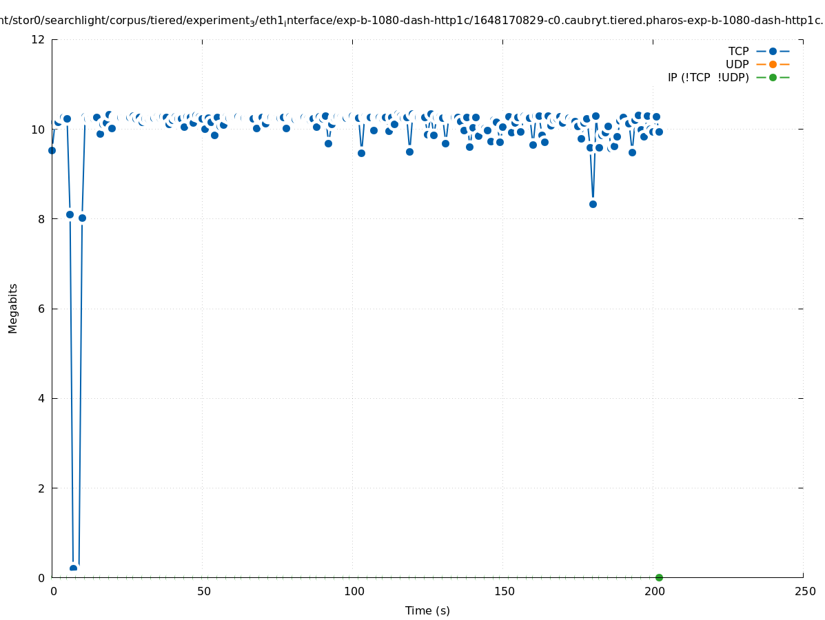This screenshot has width=825, height=620.
Task: Click the blue TCP legend marker
Action: pyautogui.click(x=773, y=51)
